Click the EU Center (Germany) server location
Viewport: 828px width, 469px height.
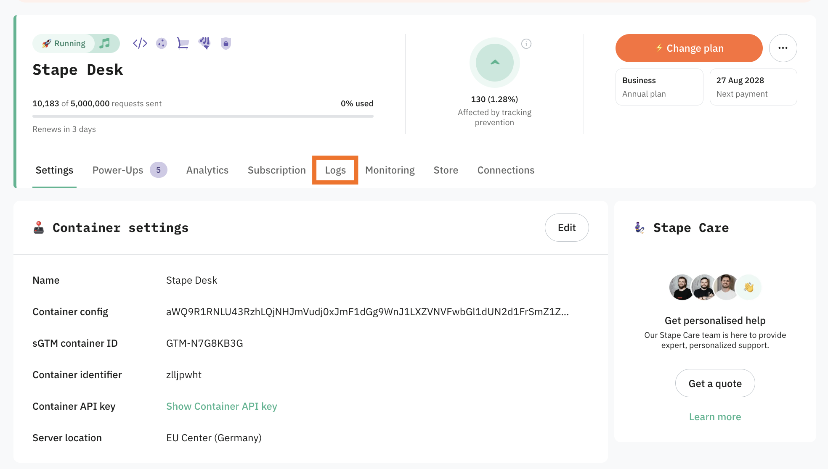pyautogui.click(x=214, y=438)
